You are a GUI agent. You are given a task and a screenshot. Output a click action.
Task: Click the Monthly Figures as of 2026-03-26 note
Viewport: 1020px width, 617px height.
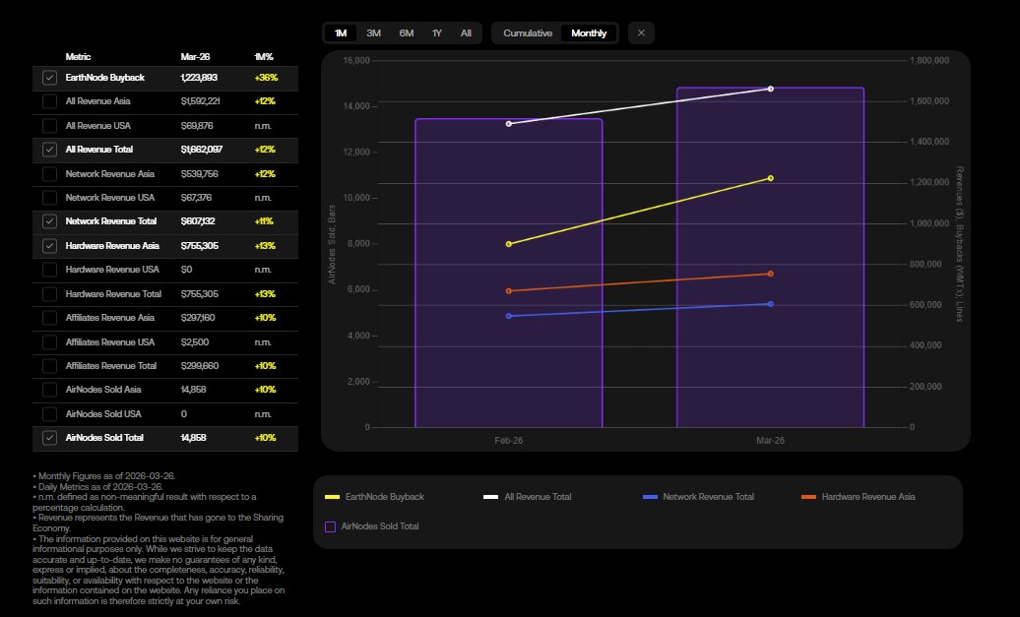[x=104, y=476]
